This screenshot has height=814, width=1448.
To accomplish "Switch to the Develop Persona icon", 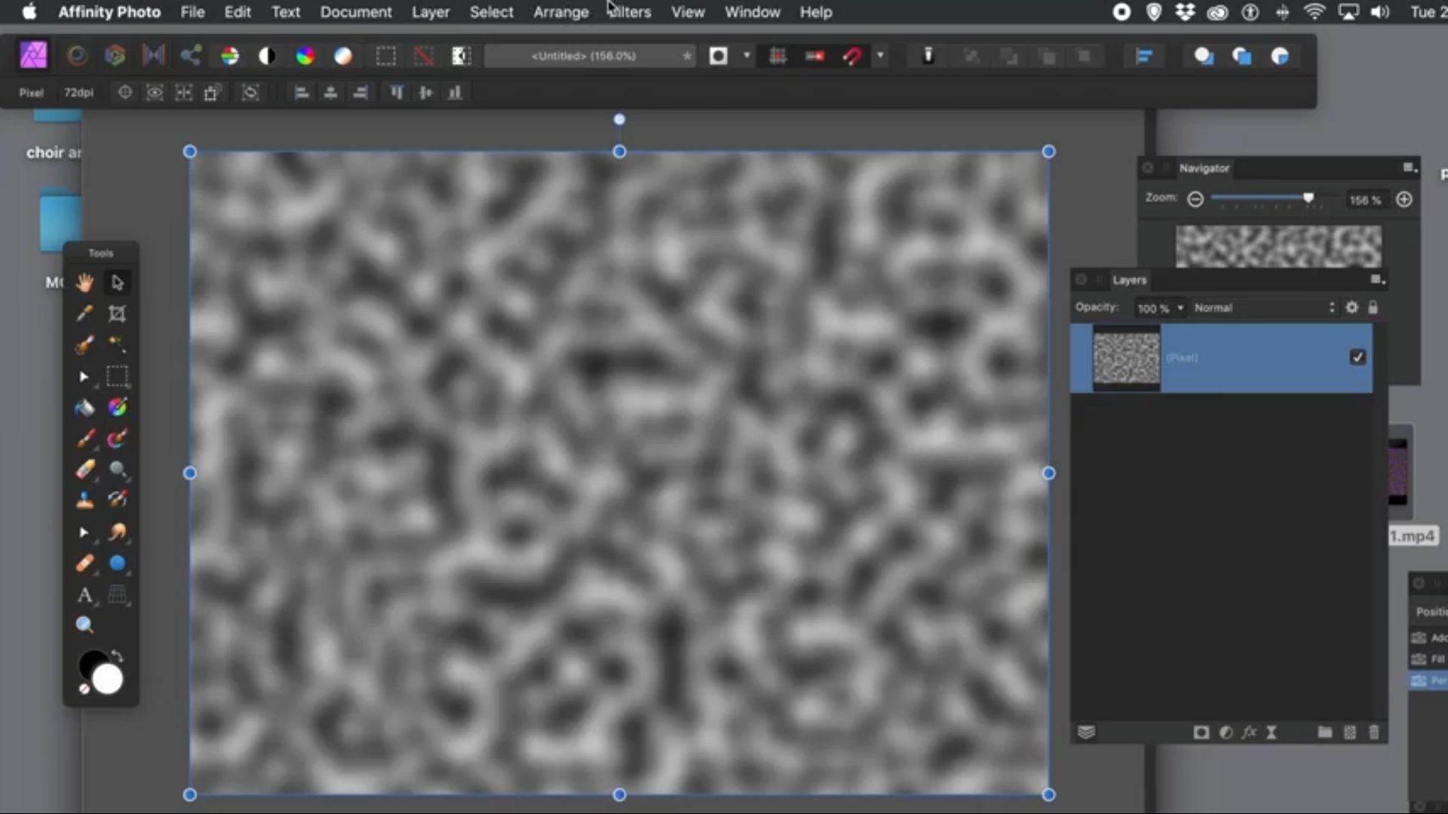I will click(115, 55).
